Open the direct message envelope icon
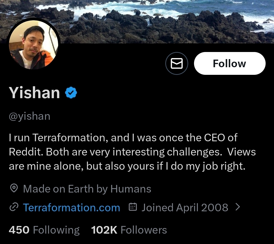 click(177, 64)
